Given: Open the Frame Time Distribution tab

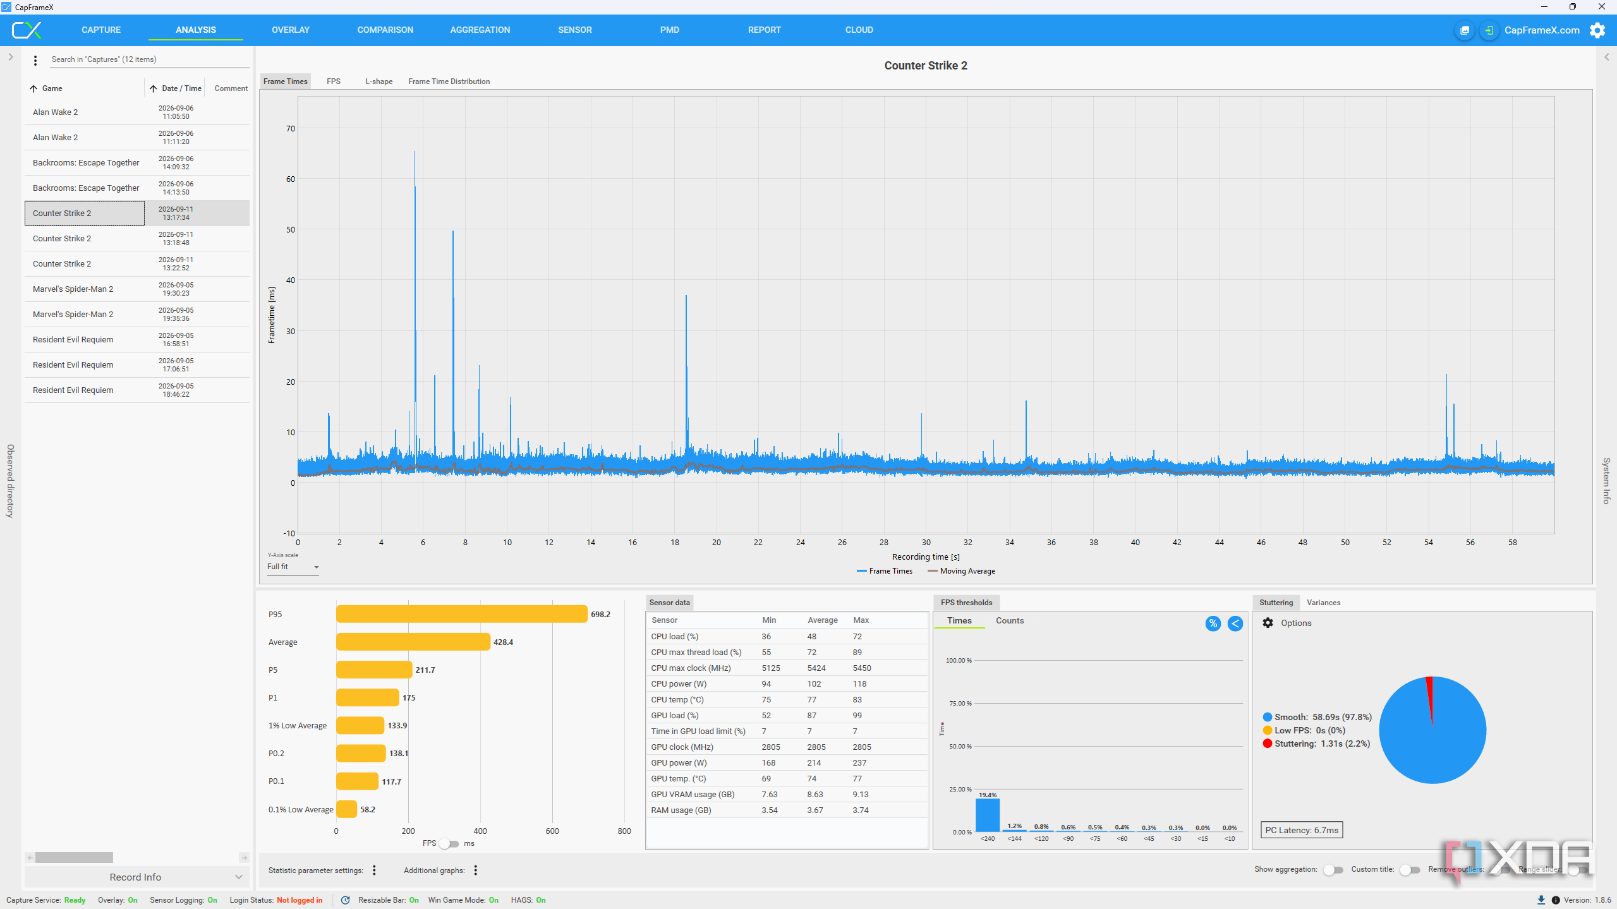Looking at the screenshot, I should pyautogui.click(x=449, y=81).
